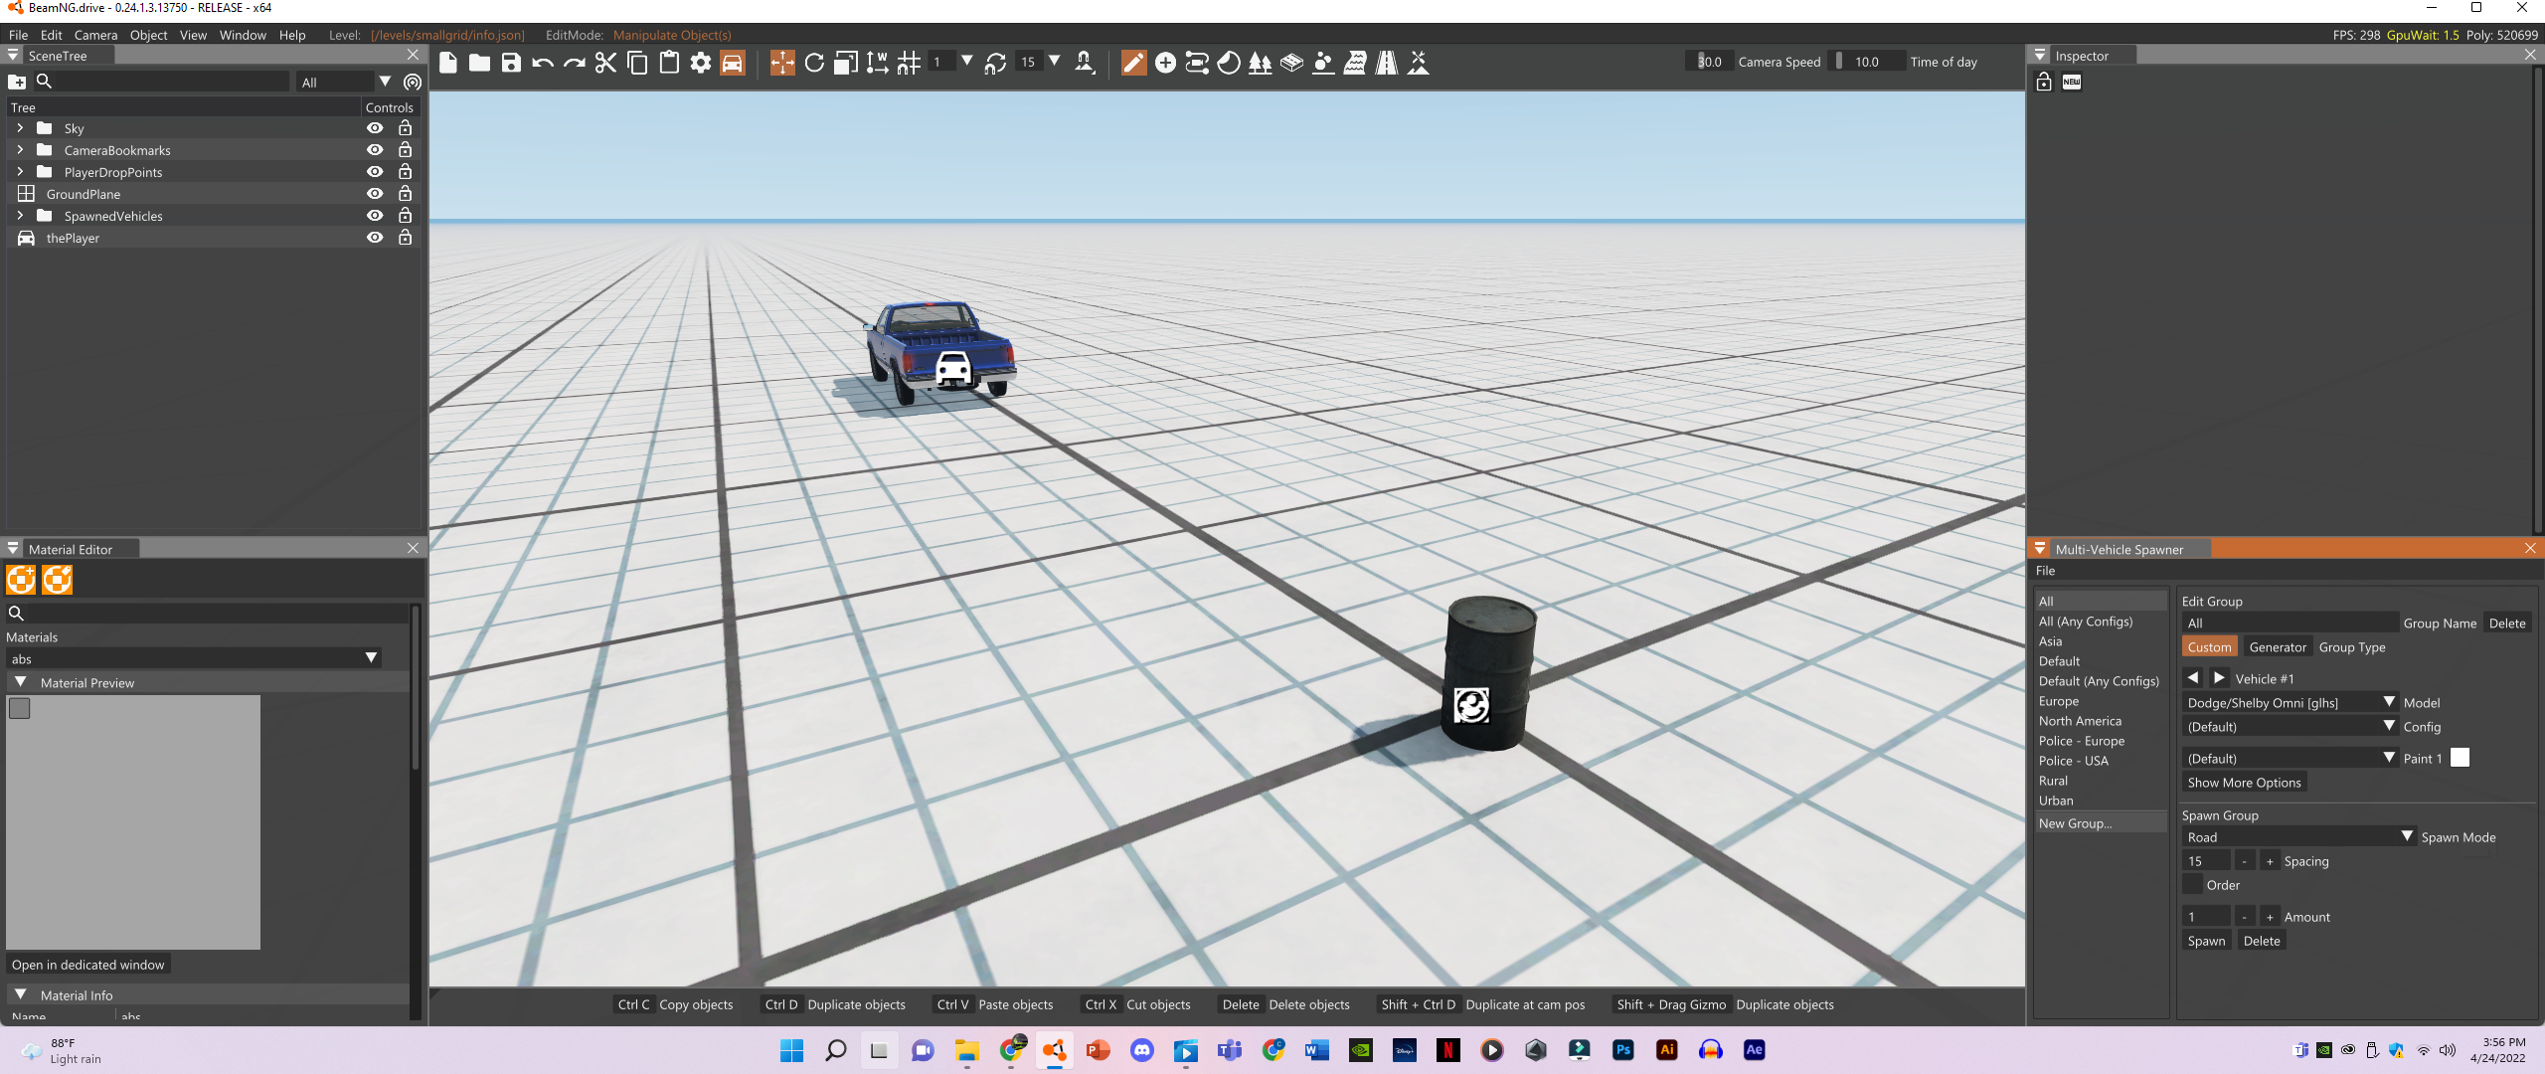Add new folder in SceneTree
The width and height of the screenshot is (2545, 1074).
17,82
